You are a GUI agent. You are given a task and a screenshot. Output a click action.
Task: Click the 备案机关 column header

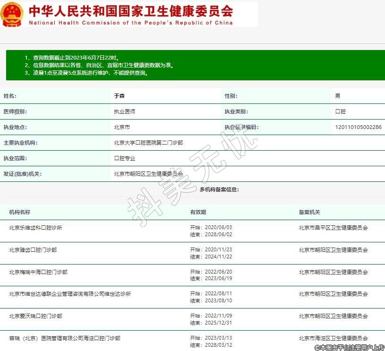pos(309,212)
